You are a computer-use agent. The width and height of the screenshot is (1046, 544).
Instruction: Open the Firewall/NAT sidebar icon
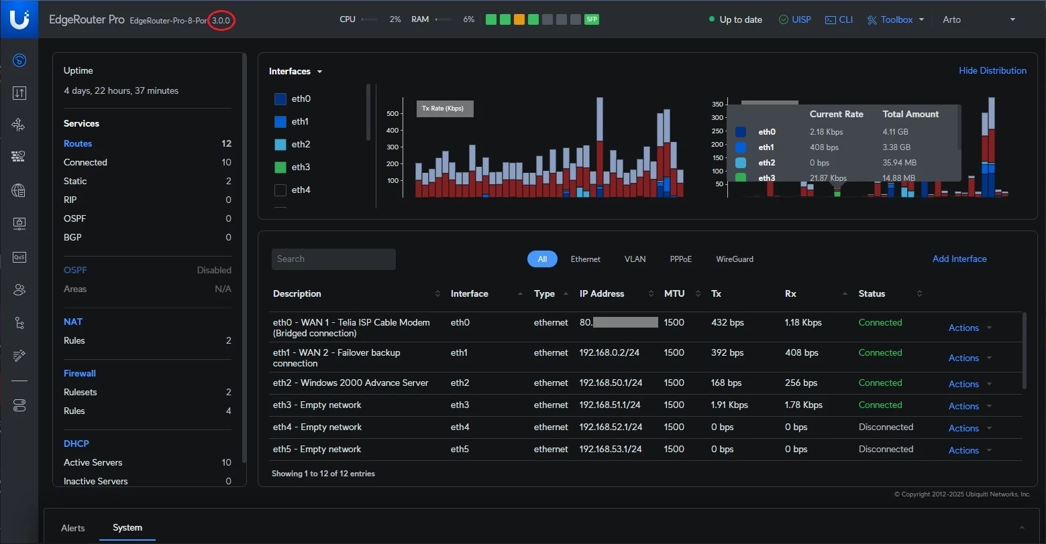tap(19, 156)
